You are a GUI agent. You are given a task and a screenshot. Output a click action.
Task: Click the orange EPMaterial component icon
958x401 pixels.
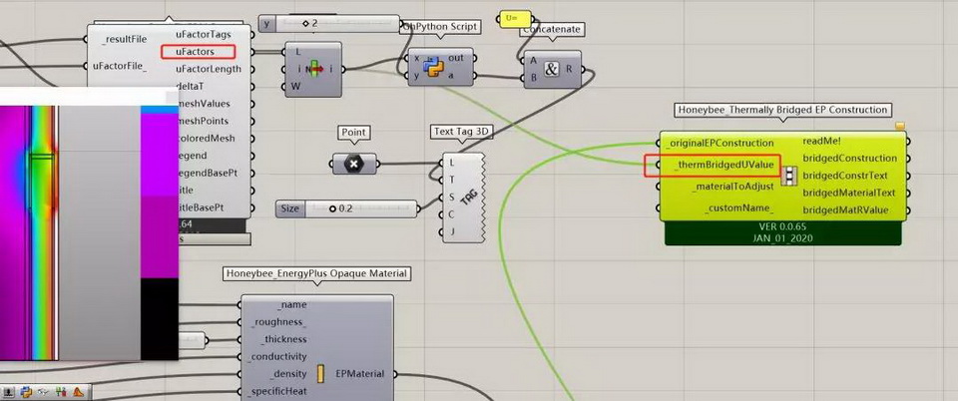click(x=321, y=374)
